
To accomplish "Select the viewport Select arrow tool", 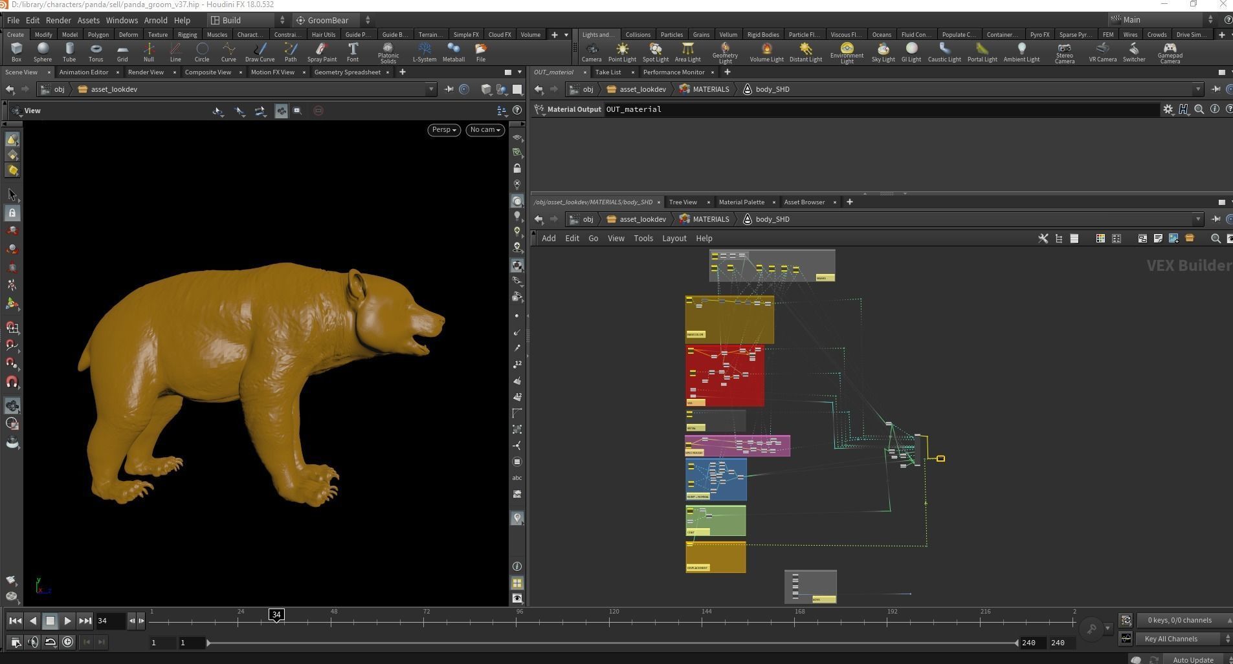I will (12, 195).
